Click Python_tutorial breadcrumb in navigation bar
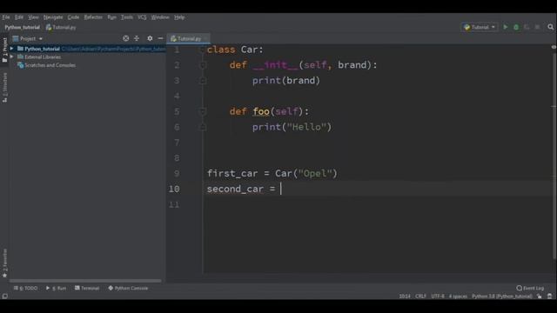The image size is (557, 313). [x=22, y=27]
